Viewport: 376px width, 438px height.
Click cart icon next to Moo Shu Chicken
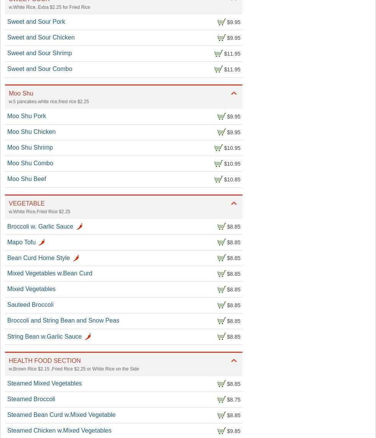[x=221, y=132]
